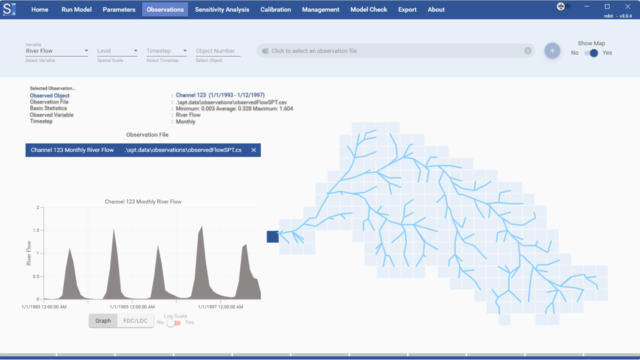Clear the observation file field with X icon

(527, 51)
